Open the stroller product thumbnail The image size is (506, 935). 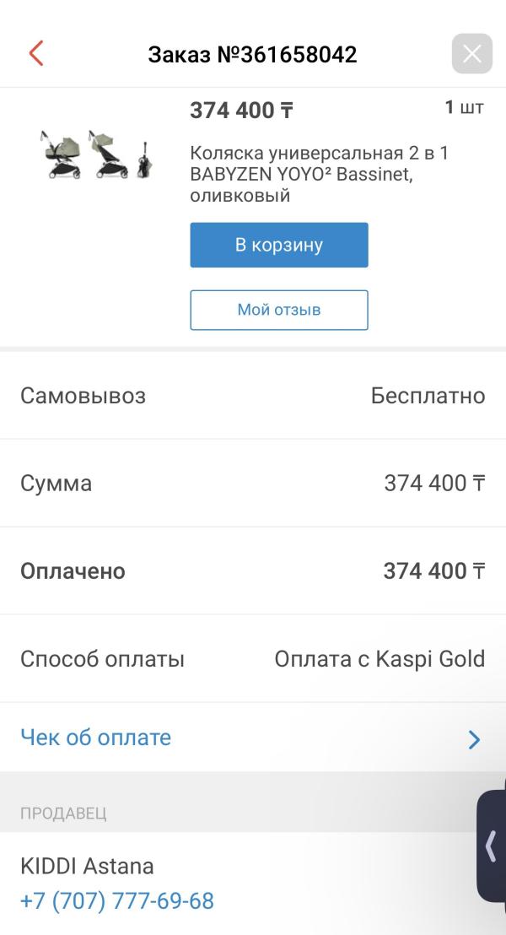click(x=96, y=154)
